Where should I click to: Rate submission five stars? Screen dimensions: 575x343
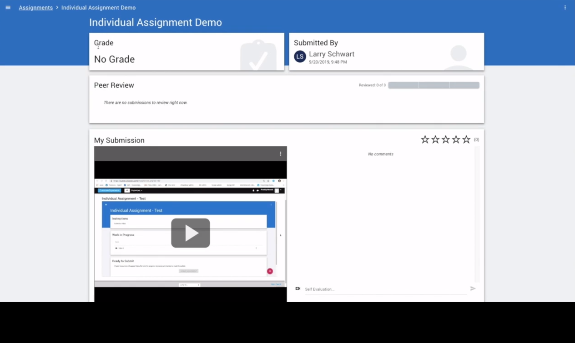[466, 139]
